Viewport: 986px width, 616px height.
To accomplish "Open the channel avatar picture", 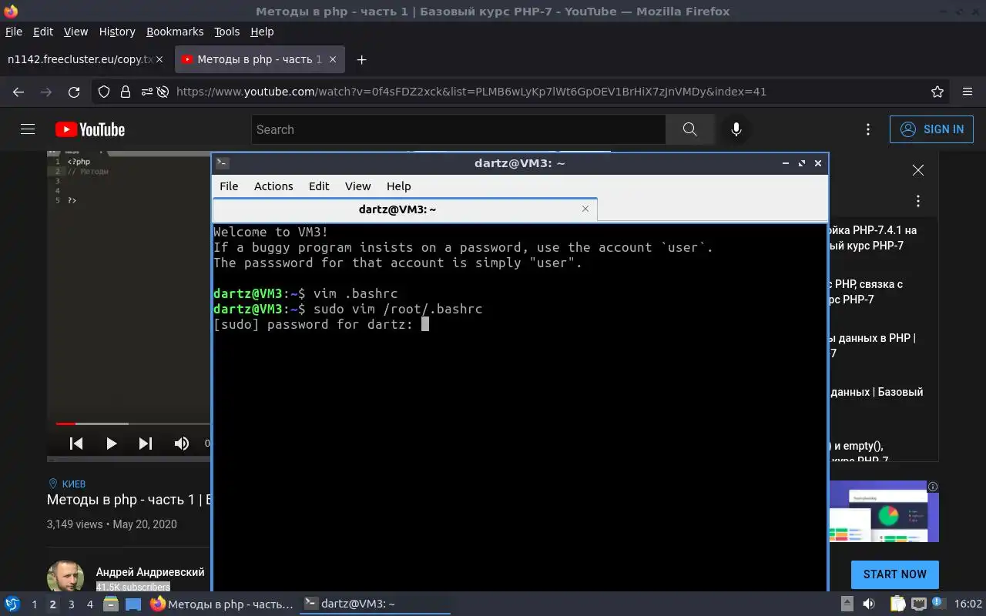I will click(x=65, y=577).
